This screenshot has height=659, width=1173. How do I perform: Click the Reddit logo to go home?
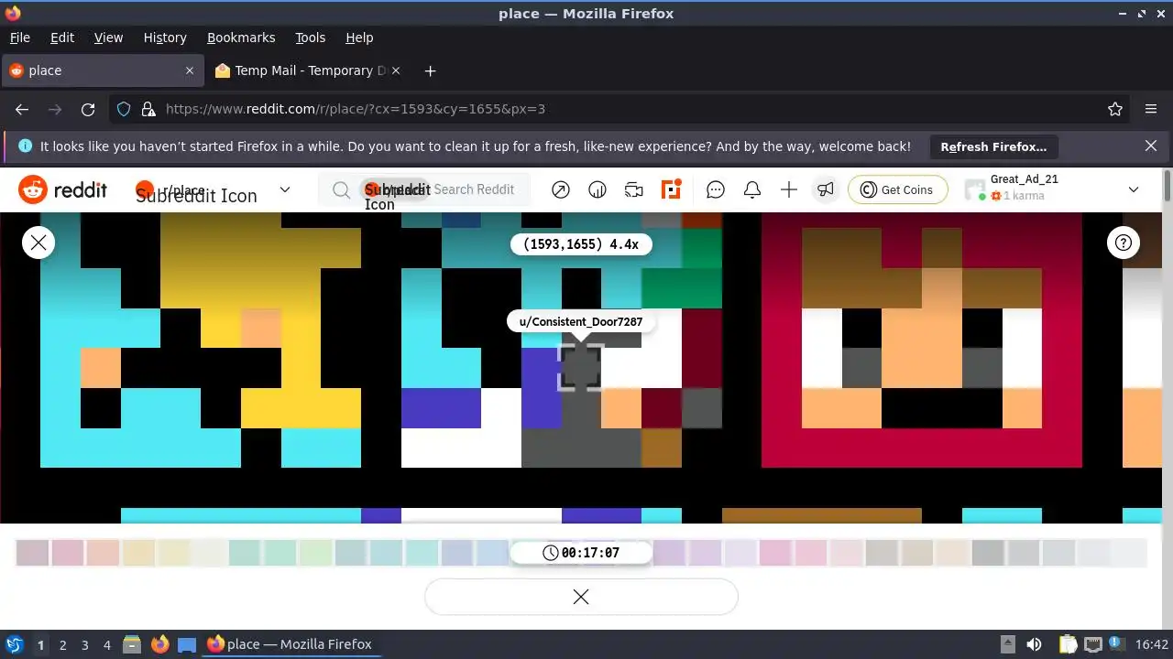[62, 189]
